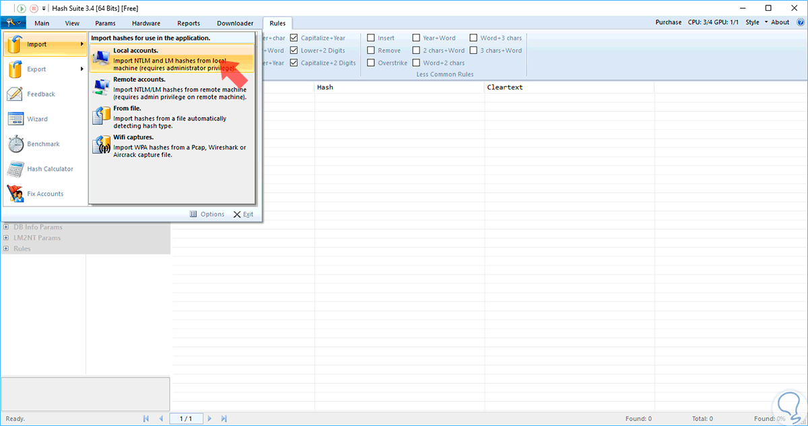Open the Downloader ribbon tab
Viewport: 808px width, 426px height.
click(235, 23)
